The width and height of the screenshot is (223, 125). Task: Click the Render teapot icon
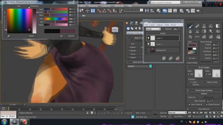[x=198, y=11]
